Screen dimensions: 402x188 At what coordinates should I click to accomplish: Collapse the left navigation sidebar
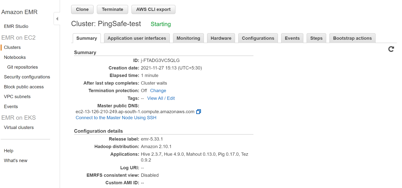[x=57, y=19]
